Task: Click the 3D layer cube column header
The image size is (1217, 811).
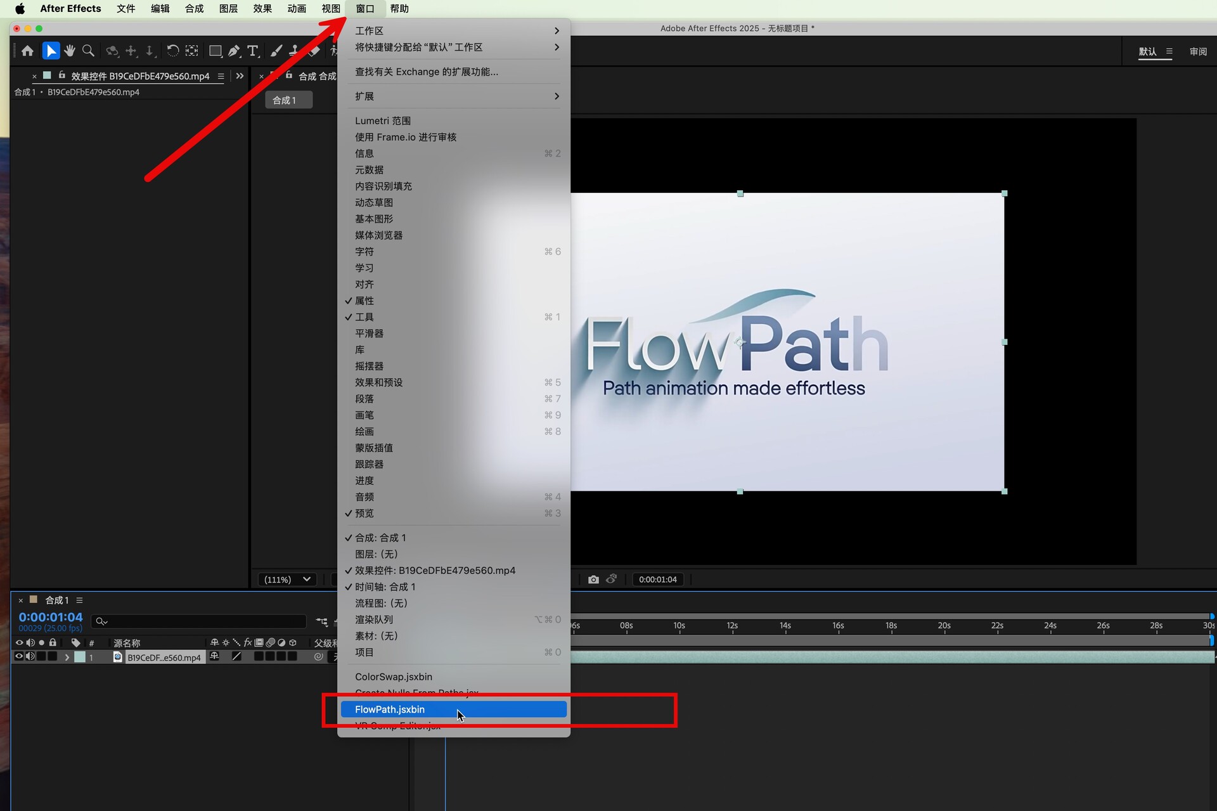Action: [x=293, y=642]
